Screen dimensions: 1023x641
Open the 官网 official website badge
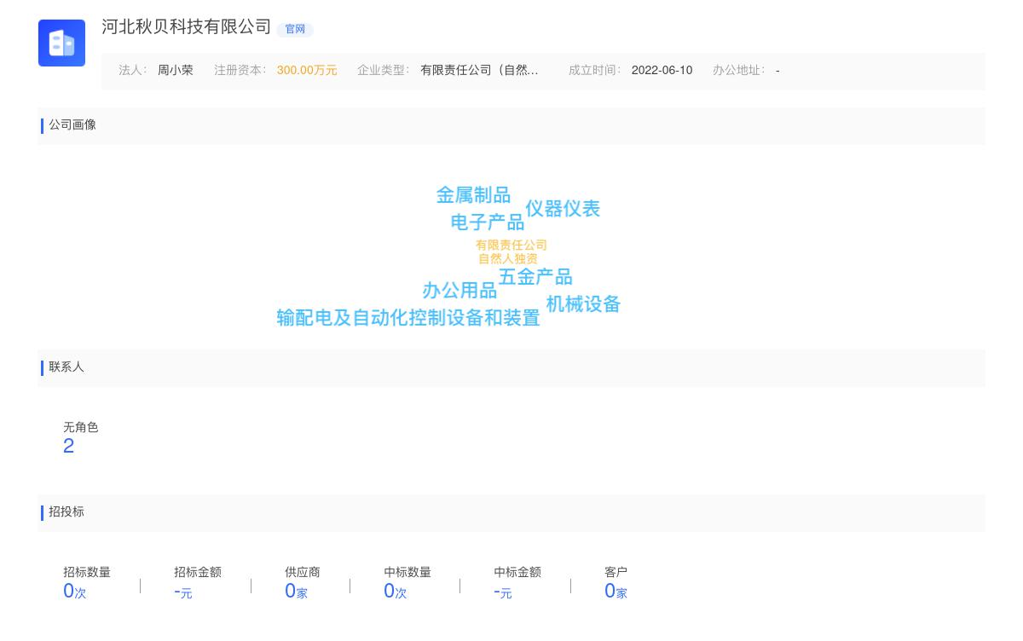point(295,29)
